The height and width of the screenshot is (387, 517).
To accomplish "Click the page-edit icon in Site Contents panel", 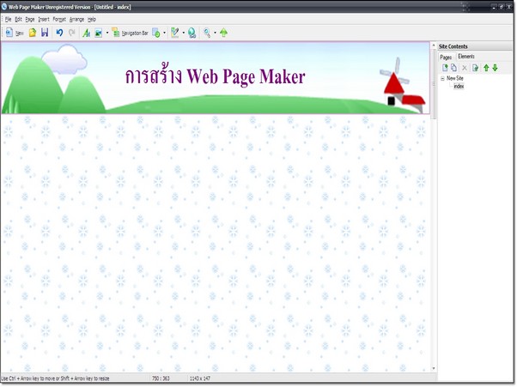I will (x=475, y=68).
